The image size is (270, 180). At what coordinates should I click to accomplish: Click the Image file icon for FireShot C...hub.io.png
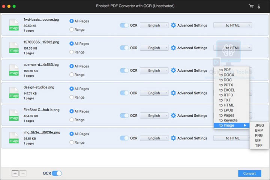tap(14, 115)
